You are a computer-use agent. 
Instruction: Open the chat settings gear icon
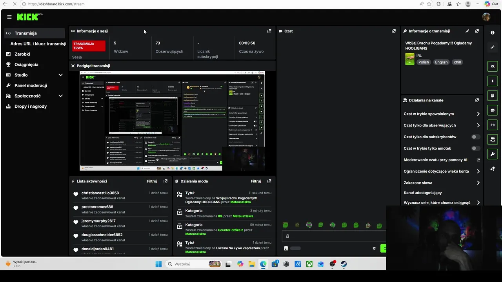[374, 248]
